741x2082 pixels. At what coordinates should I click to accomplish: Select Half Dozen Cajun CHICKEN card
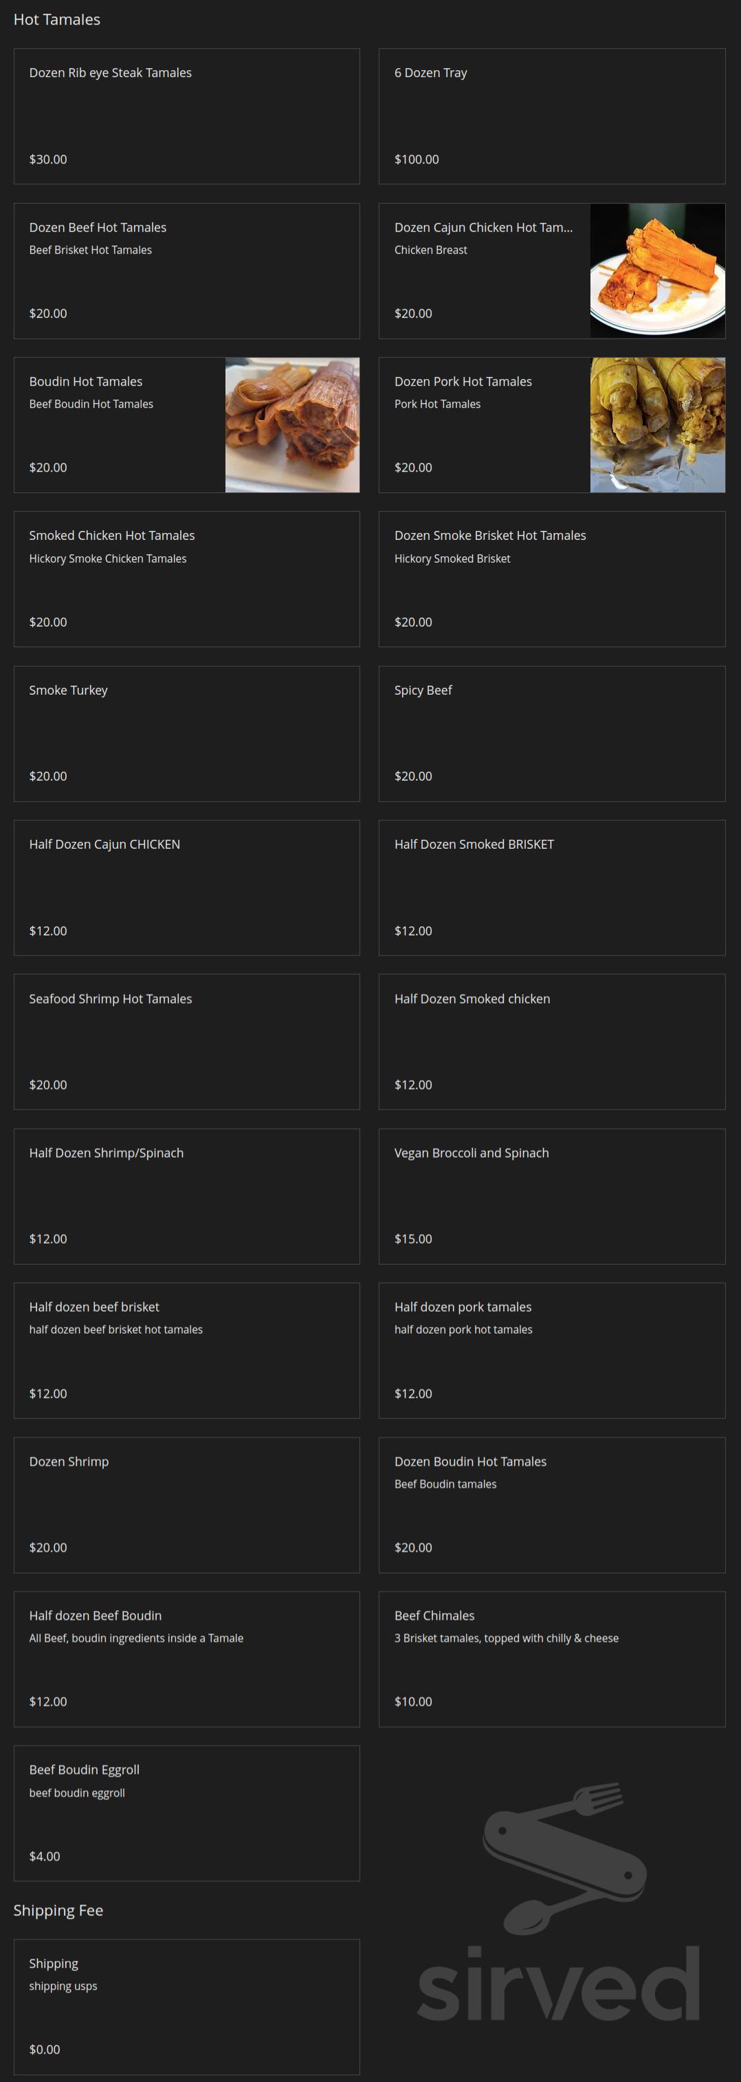click(x=187, y=887)
